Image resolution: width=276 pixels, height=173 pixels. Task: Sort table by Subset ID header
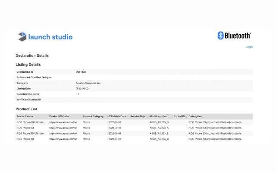click(x=179, y=116)
